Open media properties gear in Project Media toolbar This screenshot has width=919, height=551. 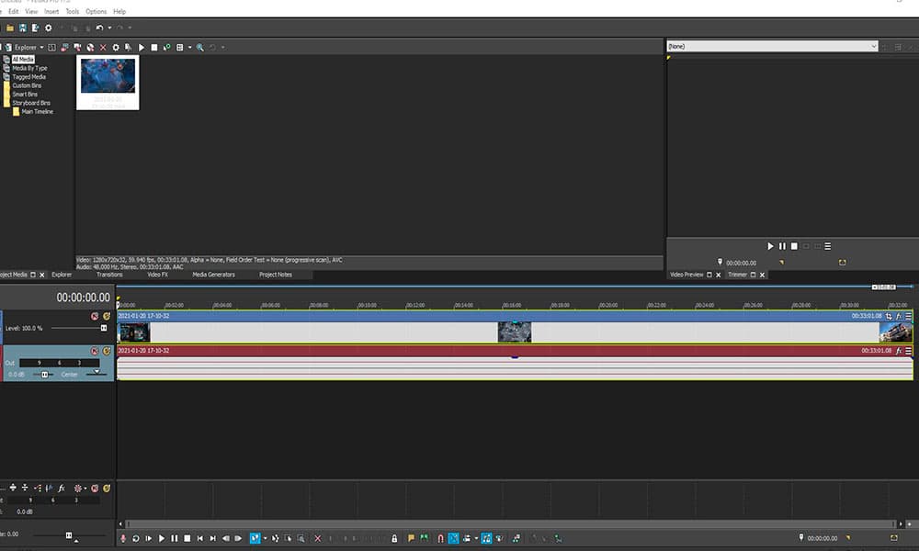pos(116,48)
